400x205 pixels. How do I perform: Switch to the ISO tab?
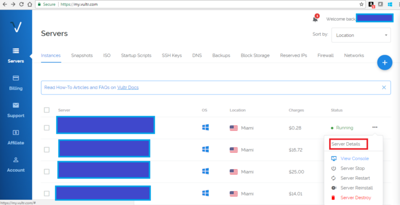107,55
